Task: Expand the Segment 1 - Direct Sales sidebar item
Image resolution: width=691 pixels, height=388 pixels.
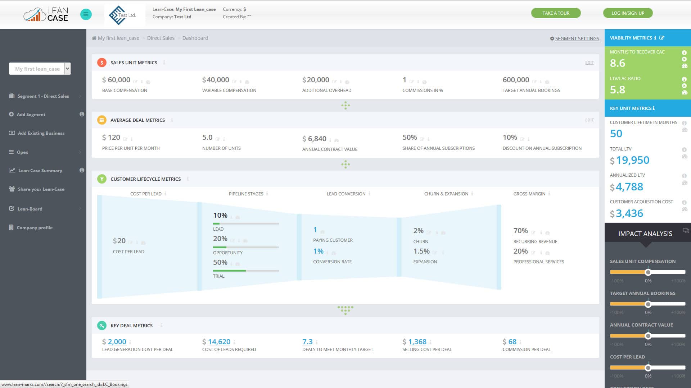Action: click(x=43, y=96)
